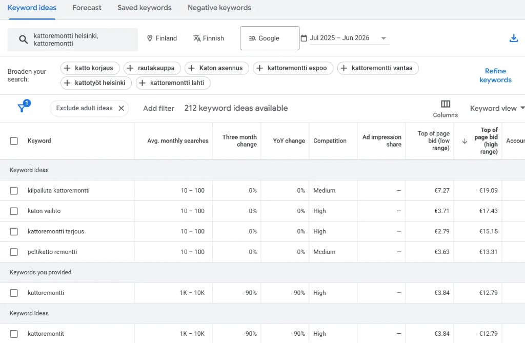Image resolution: width=525 pixels, height=343 pixels.
Task: Toggle the select-all checkbox in header
Action: pyautogui.click(x=14, y=140)
